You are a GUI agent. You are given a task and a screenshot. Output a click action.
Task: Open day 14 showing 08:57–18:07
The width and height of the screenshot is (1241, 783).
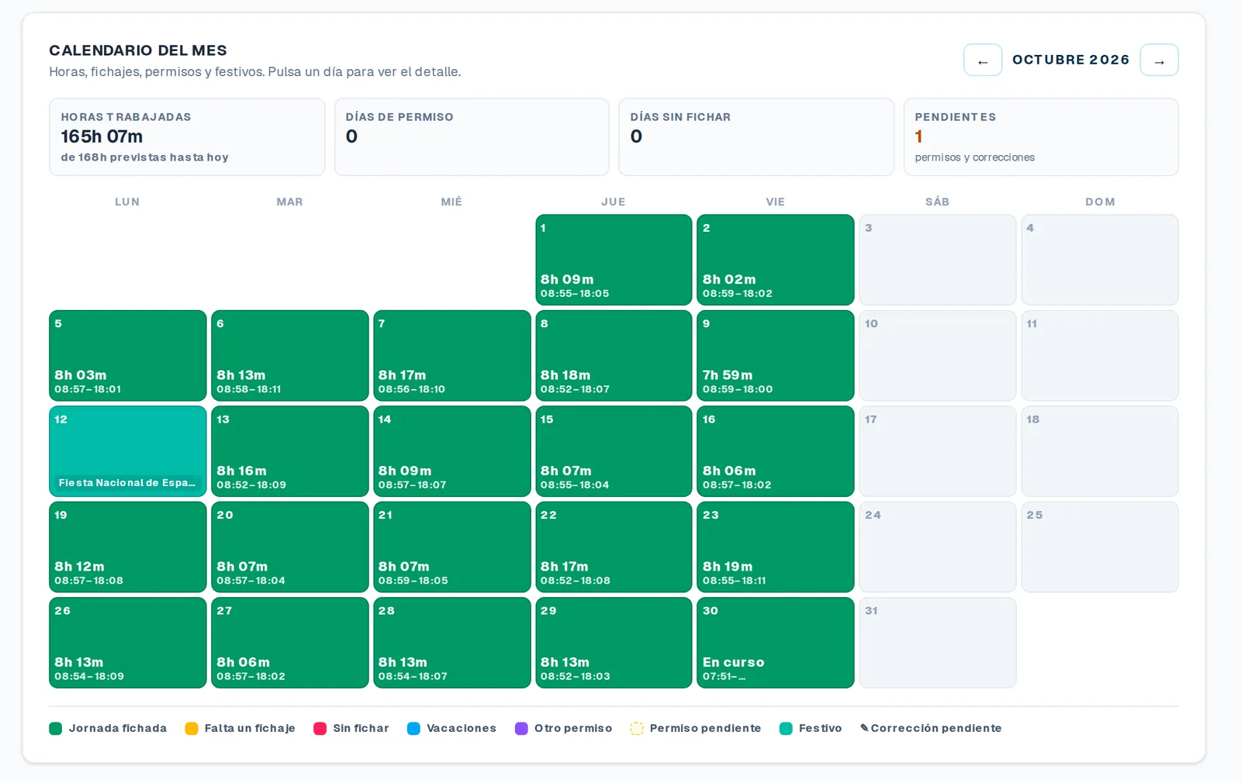[451, 451]
